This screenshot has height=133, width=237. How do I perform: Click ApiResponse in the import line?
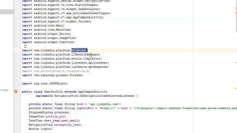coord(98,67)
